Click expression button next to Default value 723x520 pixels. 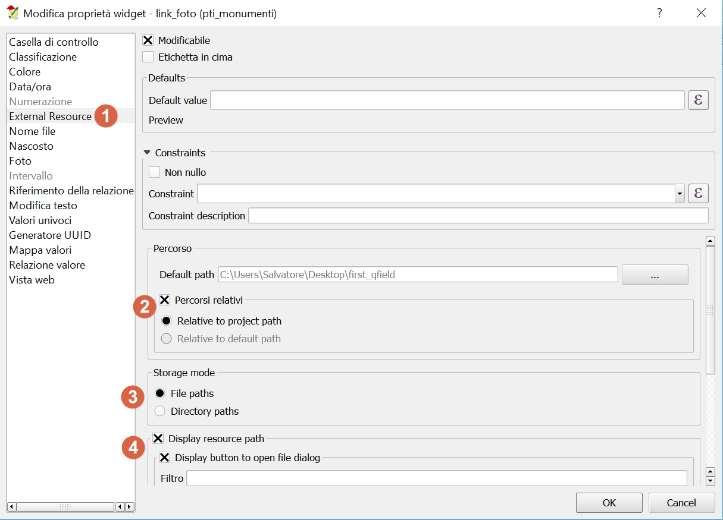click(x=699, y=100)
